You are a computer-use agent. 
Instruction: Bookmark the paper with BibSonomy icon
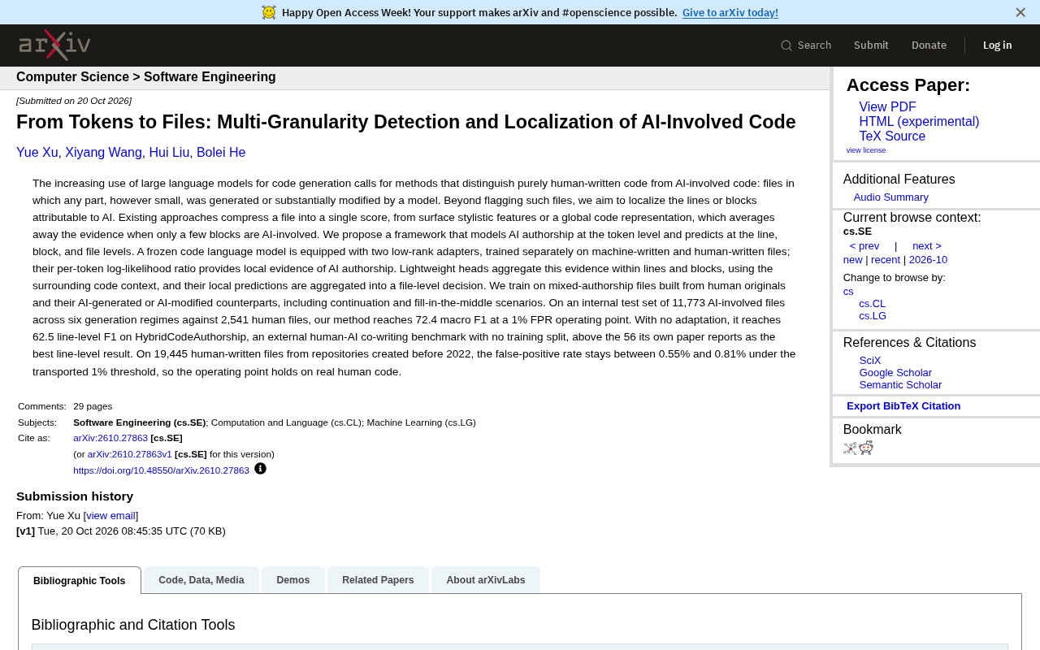pos(850,448)
